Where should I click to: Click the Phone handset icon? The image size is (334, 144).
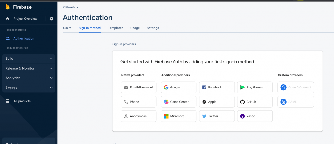126,102
